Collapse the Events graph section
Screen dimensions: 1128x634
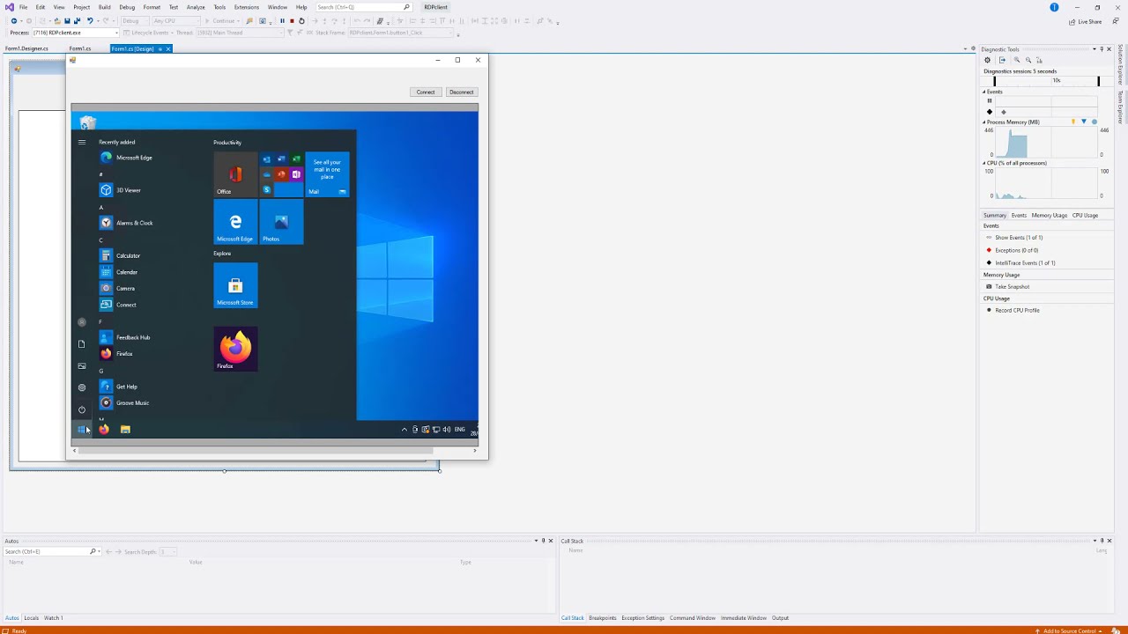[984, 92]
